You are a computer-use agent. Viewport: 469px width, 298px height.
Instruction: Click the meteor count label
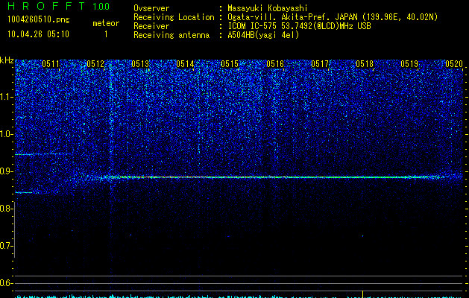[106, 23]
